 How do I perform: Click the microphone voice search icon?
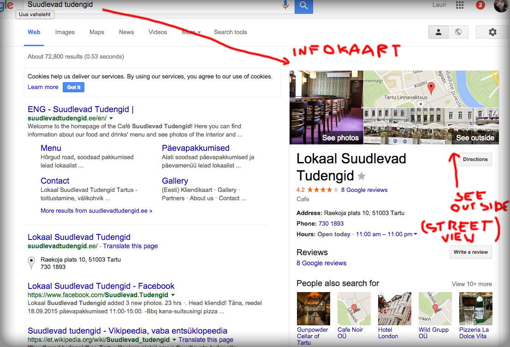285,5
